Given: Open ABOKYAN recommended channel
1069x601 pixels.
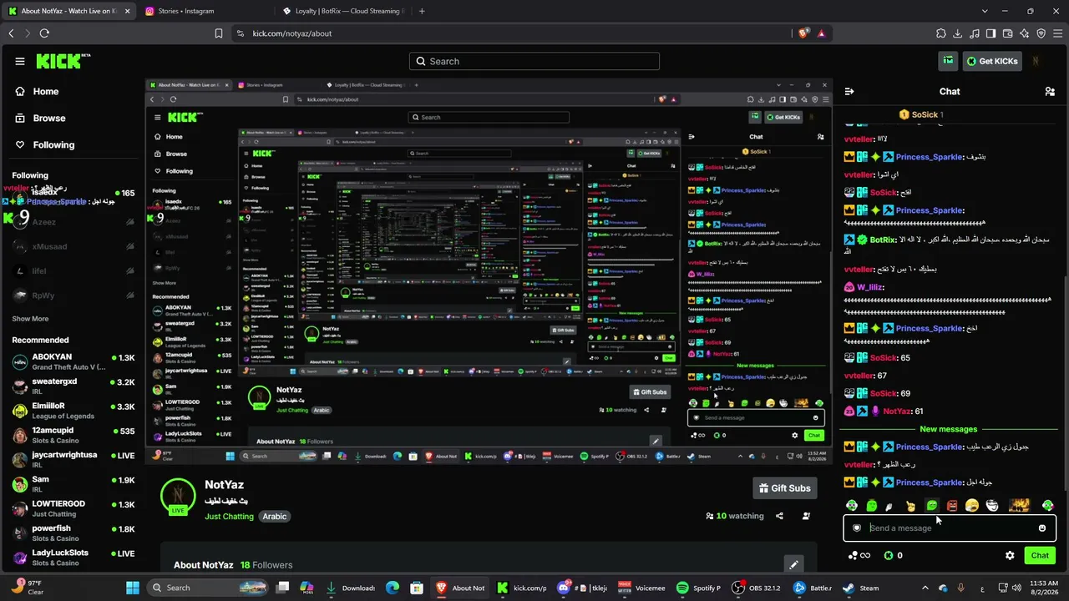Looking at the screenshot, I should point(73,361).
